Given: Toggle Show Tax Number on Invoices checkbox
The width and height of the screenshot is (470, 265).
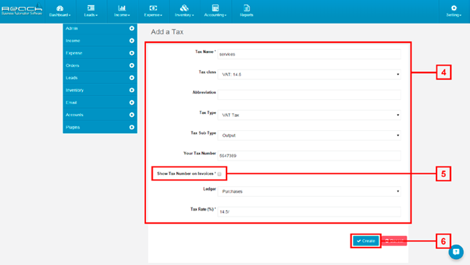Looking at the screenshot, I should pyautogui.click(x=219, y=174).
